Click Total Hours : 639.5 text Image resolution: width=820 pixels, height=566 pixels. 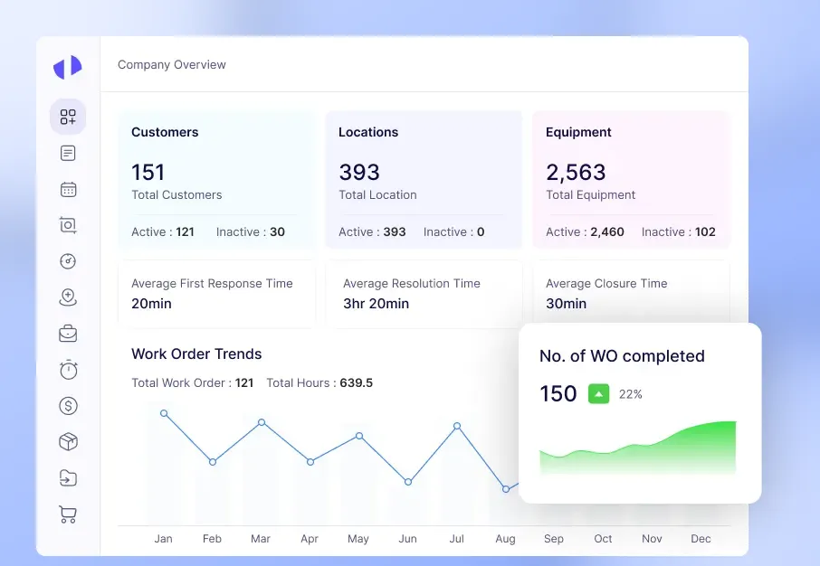(319, 383)
